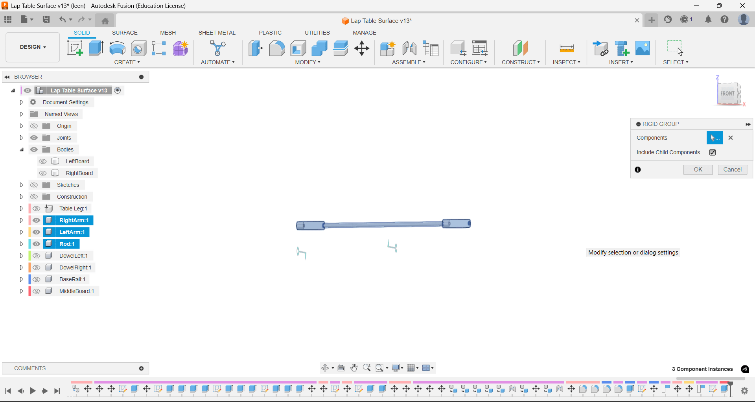Select the Combine tool
This screenshot has width=755, height=402.
pyautogui.click(x=319, y=48)
